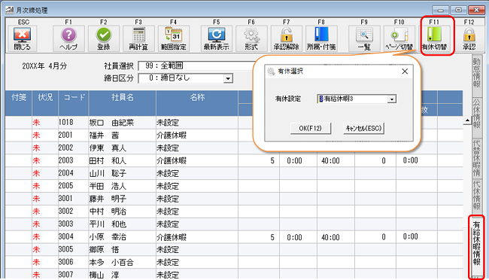Screen dimensions: 489x280
Task: Click the 社員選択 field 99:全範囲
Action: click(196, 65)
